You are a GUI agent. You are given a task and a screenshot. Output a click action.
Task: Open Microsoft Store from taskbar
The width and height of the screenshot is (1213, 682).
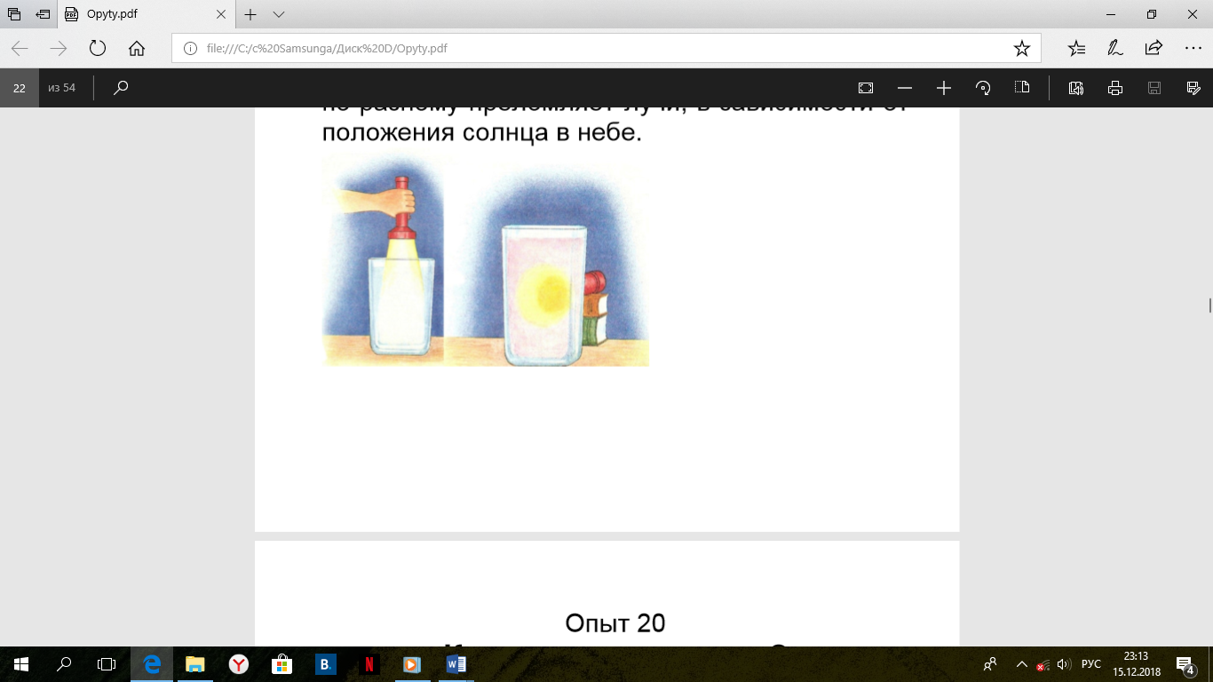281,664
